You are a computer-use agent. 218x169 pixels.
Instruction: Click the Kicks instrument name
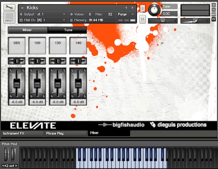[32, 8]
